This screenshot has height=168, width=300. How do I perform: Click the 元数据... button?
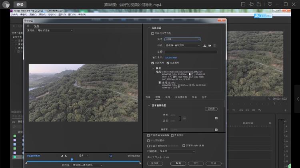click(x=155, y=164)
